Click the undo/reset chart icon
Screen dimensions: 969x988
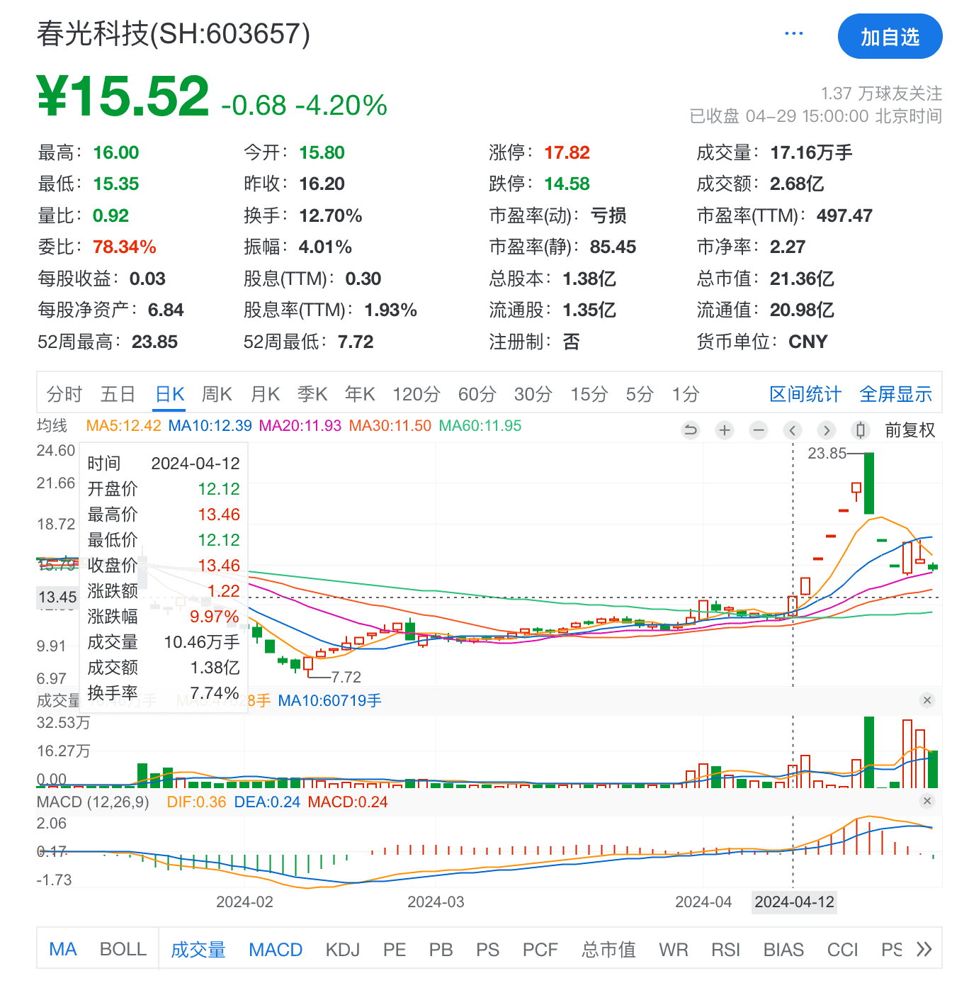[x=690, y=430]
